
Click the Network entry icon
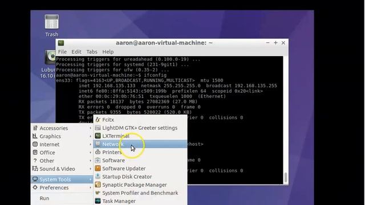pyautogui.click(x=98, y=144)
